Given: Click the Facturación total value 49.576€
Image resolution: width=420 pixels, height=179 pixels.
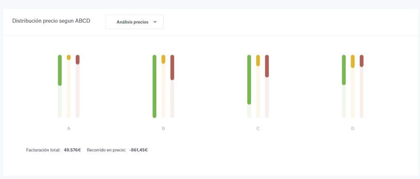Looking at the screenshot, I should pyautogui.click(x=72, y=150).
